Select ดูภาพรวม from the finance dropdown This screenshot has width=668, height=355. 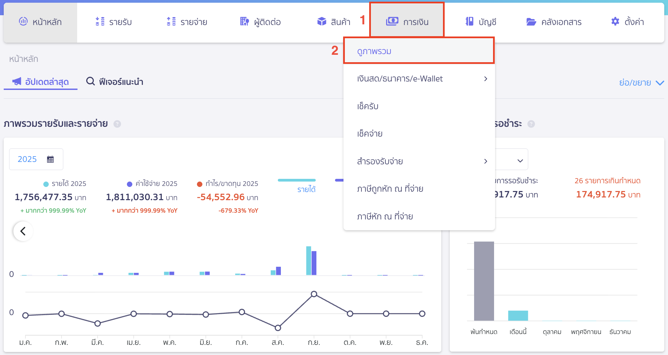tap(419, 51)
